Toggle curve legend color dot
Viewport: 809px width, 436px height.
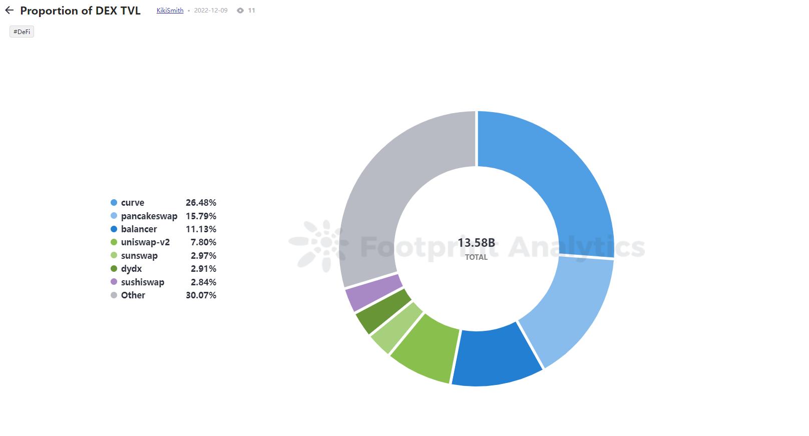click(114, 203)
